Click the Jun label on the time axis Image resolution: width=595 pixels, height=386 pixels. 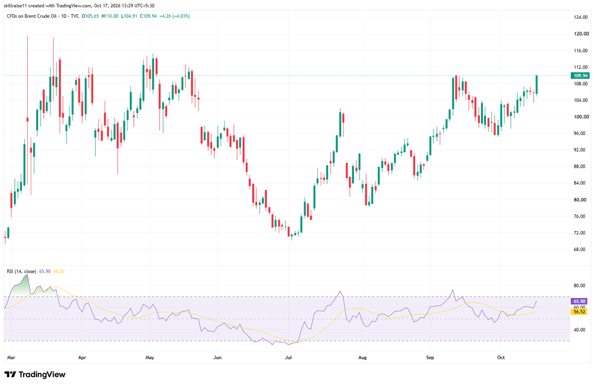click(217, 356)
